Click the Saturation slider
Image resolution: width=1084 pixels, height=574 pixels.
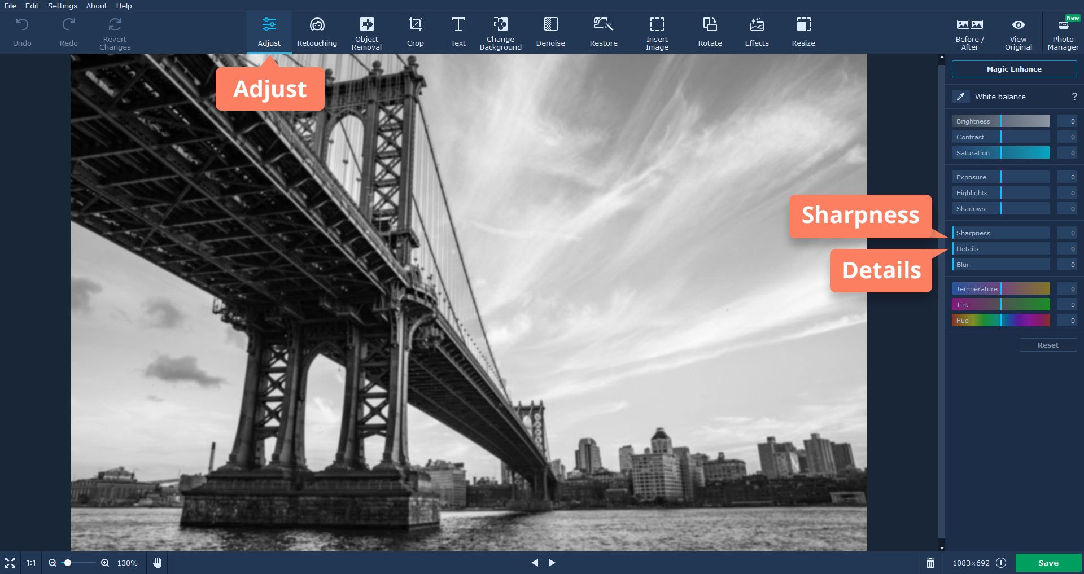pyautogui.click(x=1001, y=153)
